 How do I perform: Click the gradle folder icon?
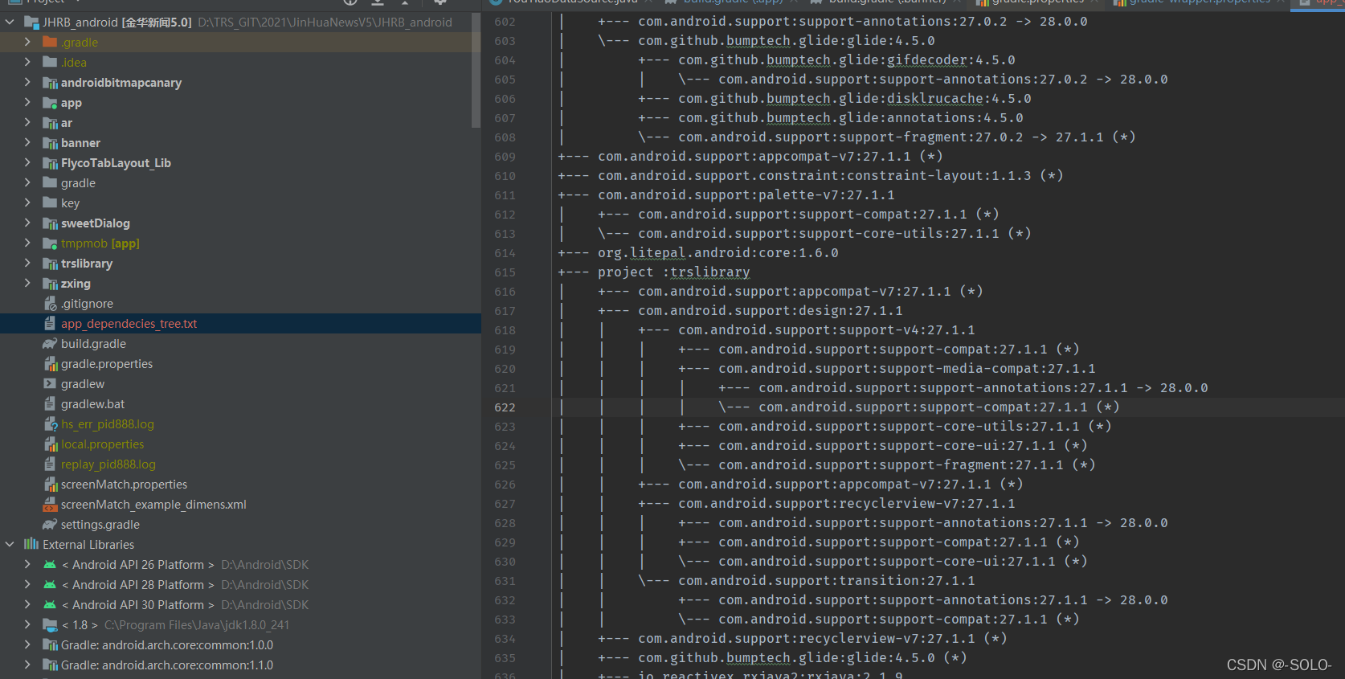(x=50, y=182)
